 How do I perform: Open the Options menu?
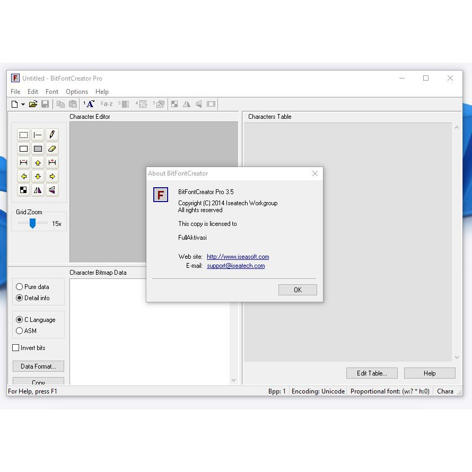point(77,91)
